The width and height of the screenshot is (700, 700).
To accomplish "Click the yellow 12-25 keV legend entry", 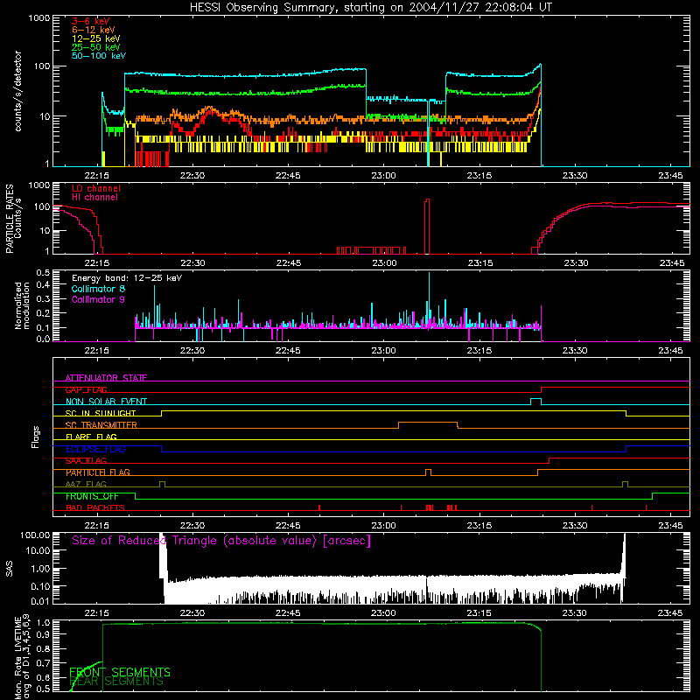I will tap(95, 38).
